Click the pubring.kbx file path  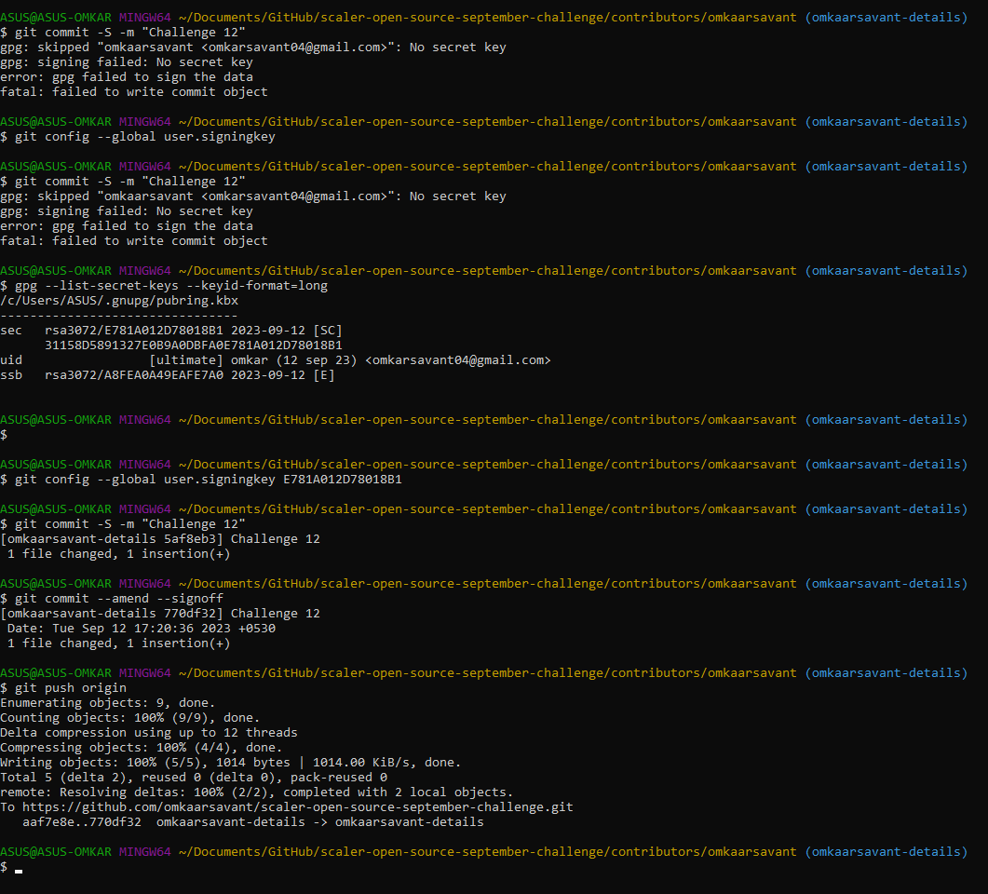click(102, 300)
